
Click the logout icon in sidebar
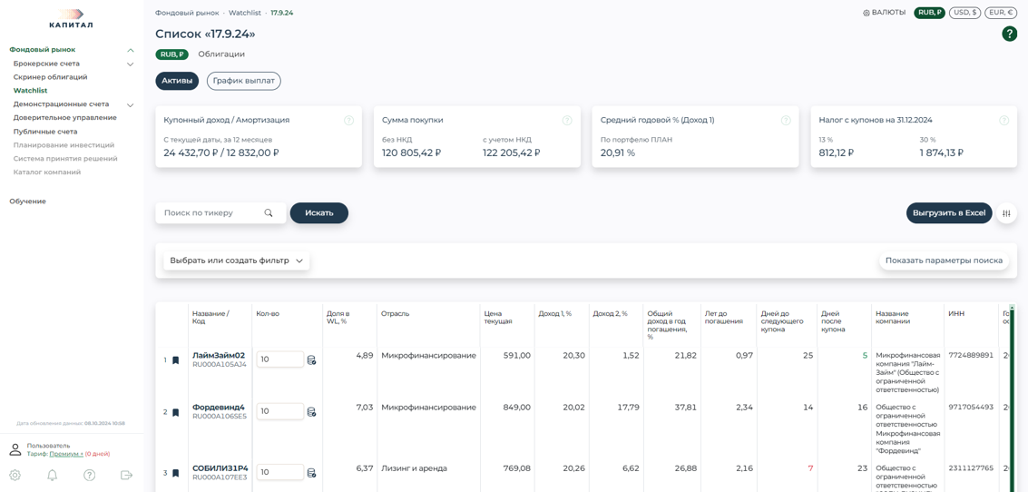126,475
